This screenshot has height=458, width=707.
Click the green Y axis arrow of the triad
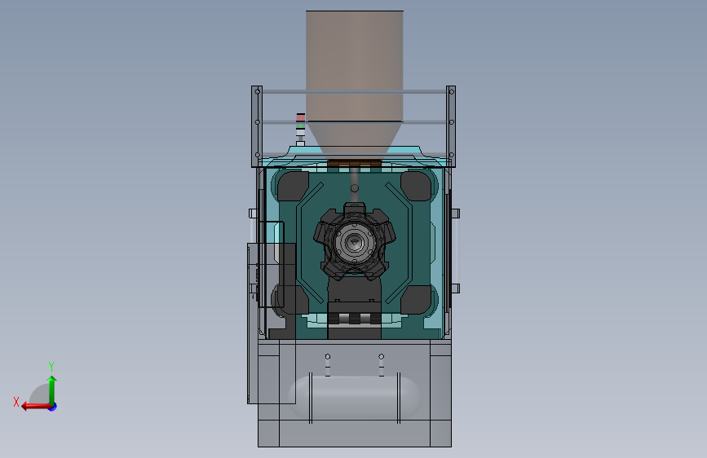(x=52, y=390)
